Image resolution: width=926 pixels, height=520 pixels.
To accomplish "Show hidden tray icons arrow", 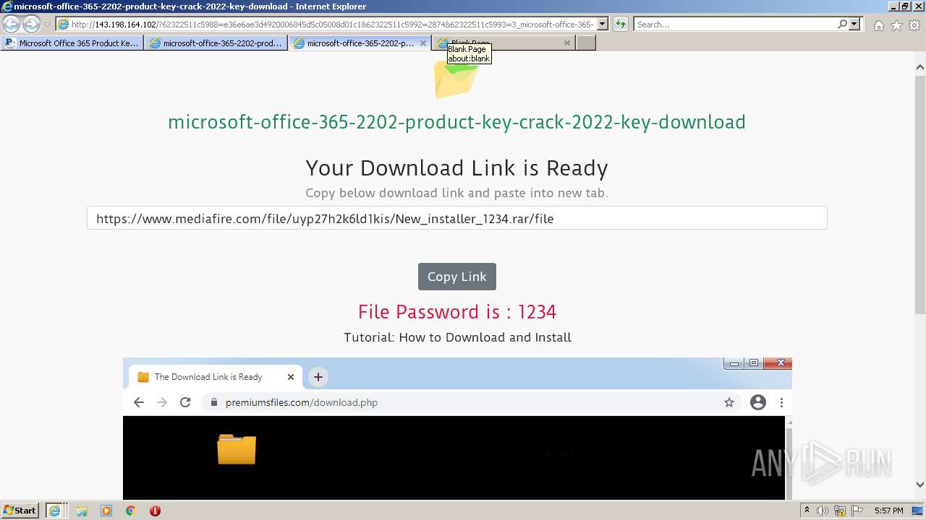I will point(807,511).
